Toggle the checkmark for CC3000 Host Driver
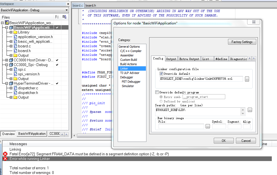The width and height of the screenshot is (277, 175). click(x=57, y=60)
